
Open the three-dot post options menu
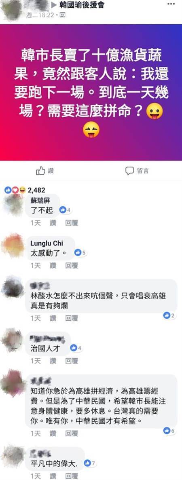pyautogui.click(x=171, y=4)
